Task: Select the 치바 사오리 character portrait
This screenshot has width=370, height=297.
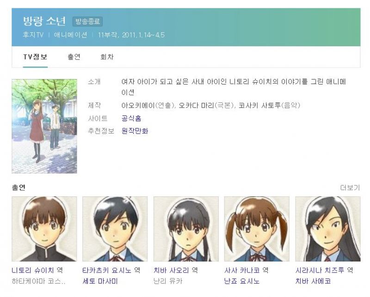Action: [186, 229]
